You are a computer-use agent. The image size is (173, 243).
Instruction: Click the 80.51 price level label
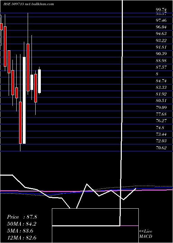161,101
